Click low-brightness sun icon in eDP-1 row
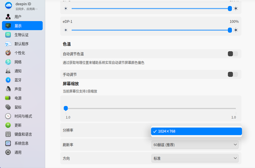255x168 pixels. coord(66,30)
